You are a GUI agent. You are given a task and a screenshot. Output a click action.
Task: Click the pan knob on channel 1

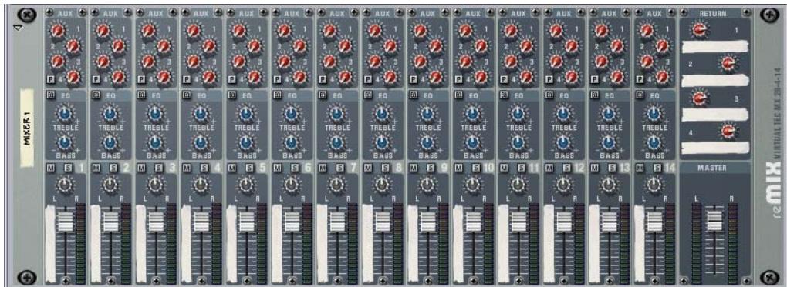coord(64,186)
